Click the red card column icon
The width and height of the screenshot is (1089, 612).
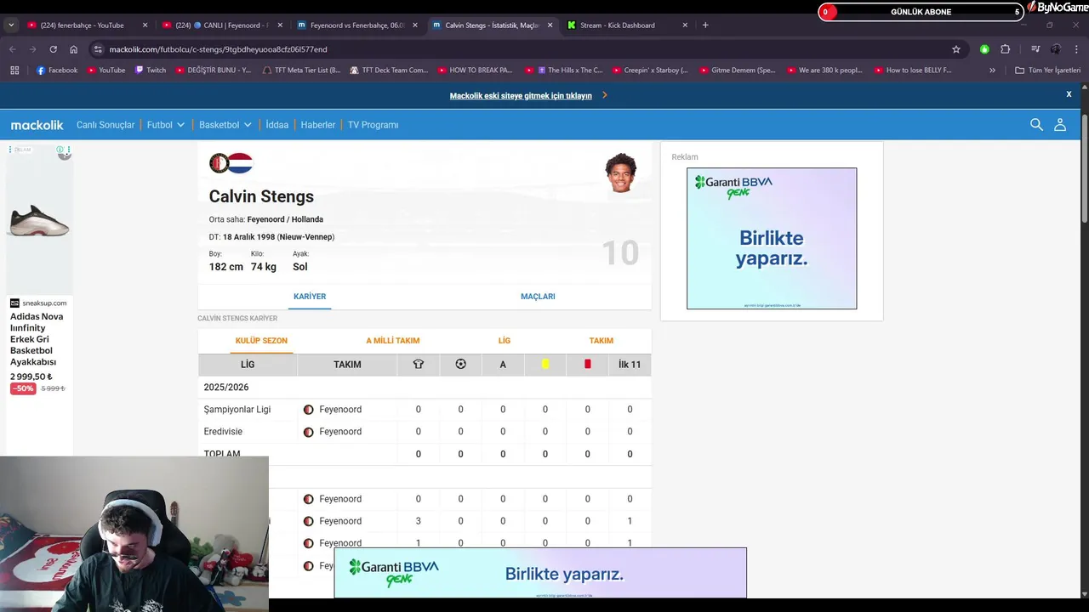coord(587,364)
